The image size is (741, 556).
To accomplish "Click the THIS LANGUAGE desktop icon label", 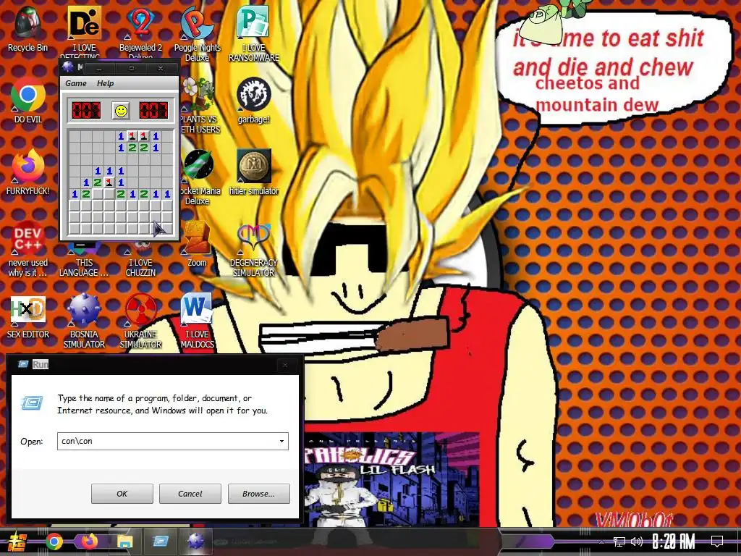I will 84,268.
